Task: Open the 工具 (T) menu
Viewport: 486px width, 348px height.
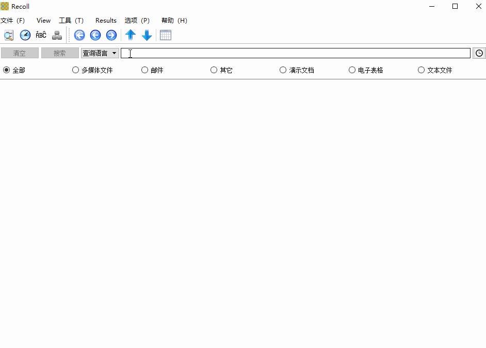Action: tap(71, 21)
